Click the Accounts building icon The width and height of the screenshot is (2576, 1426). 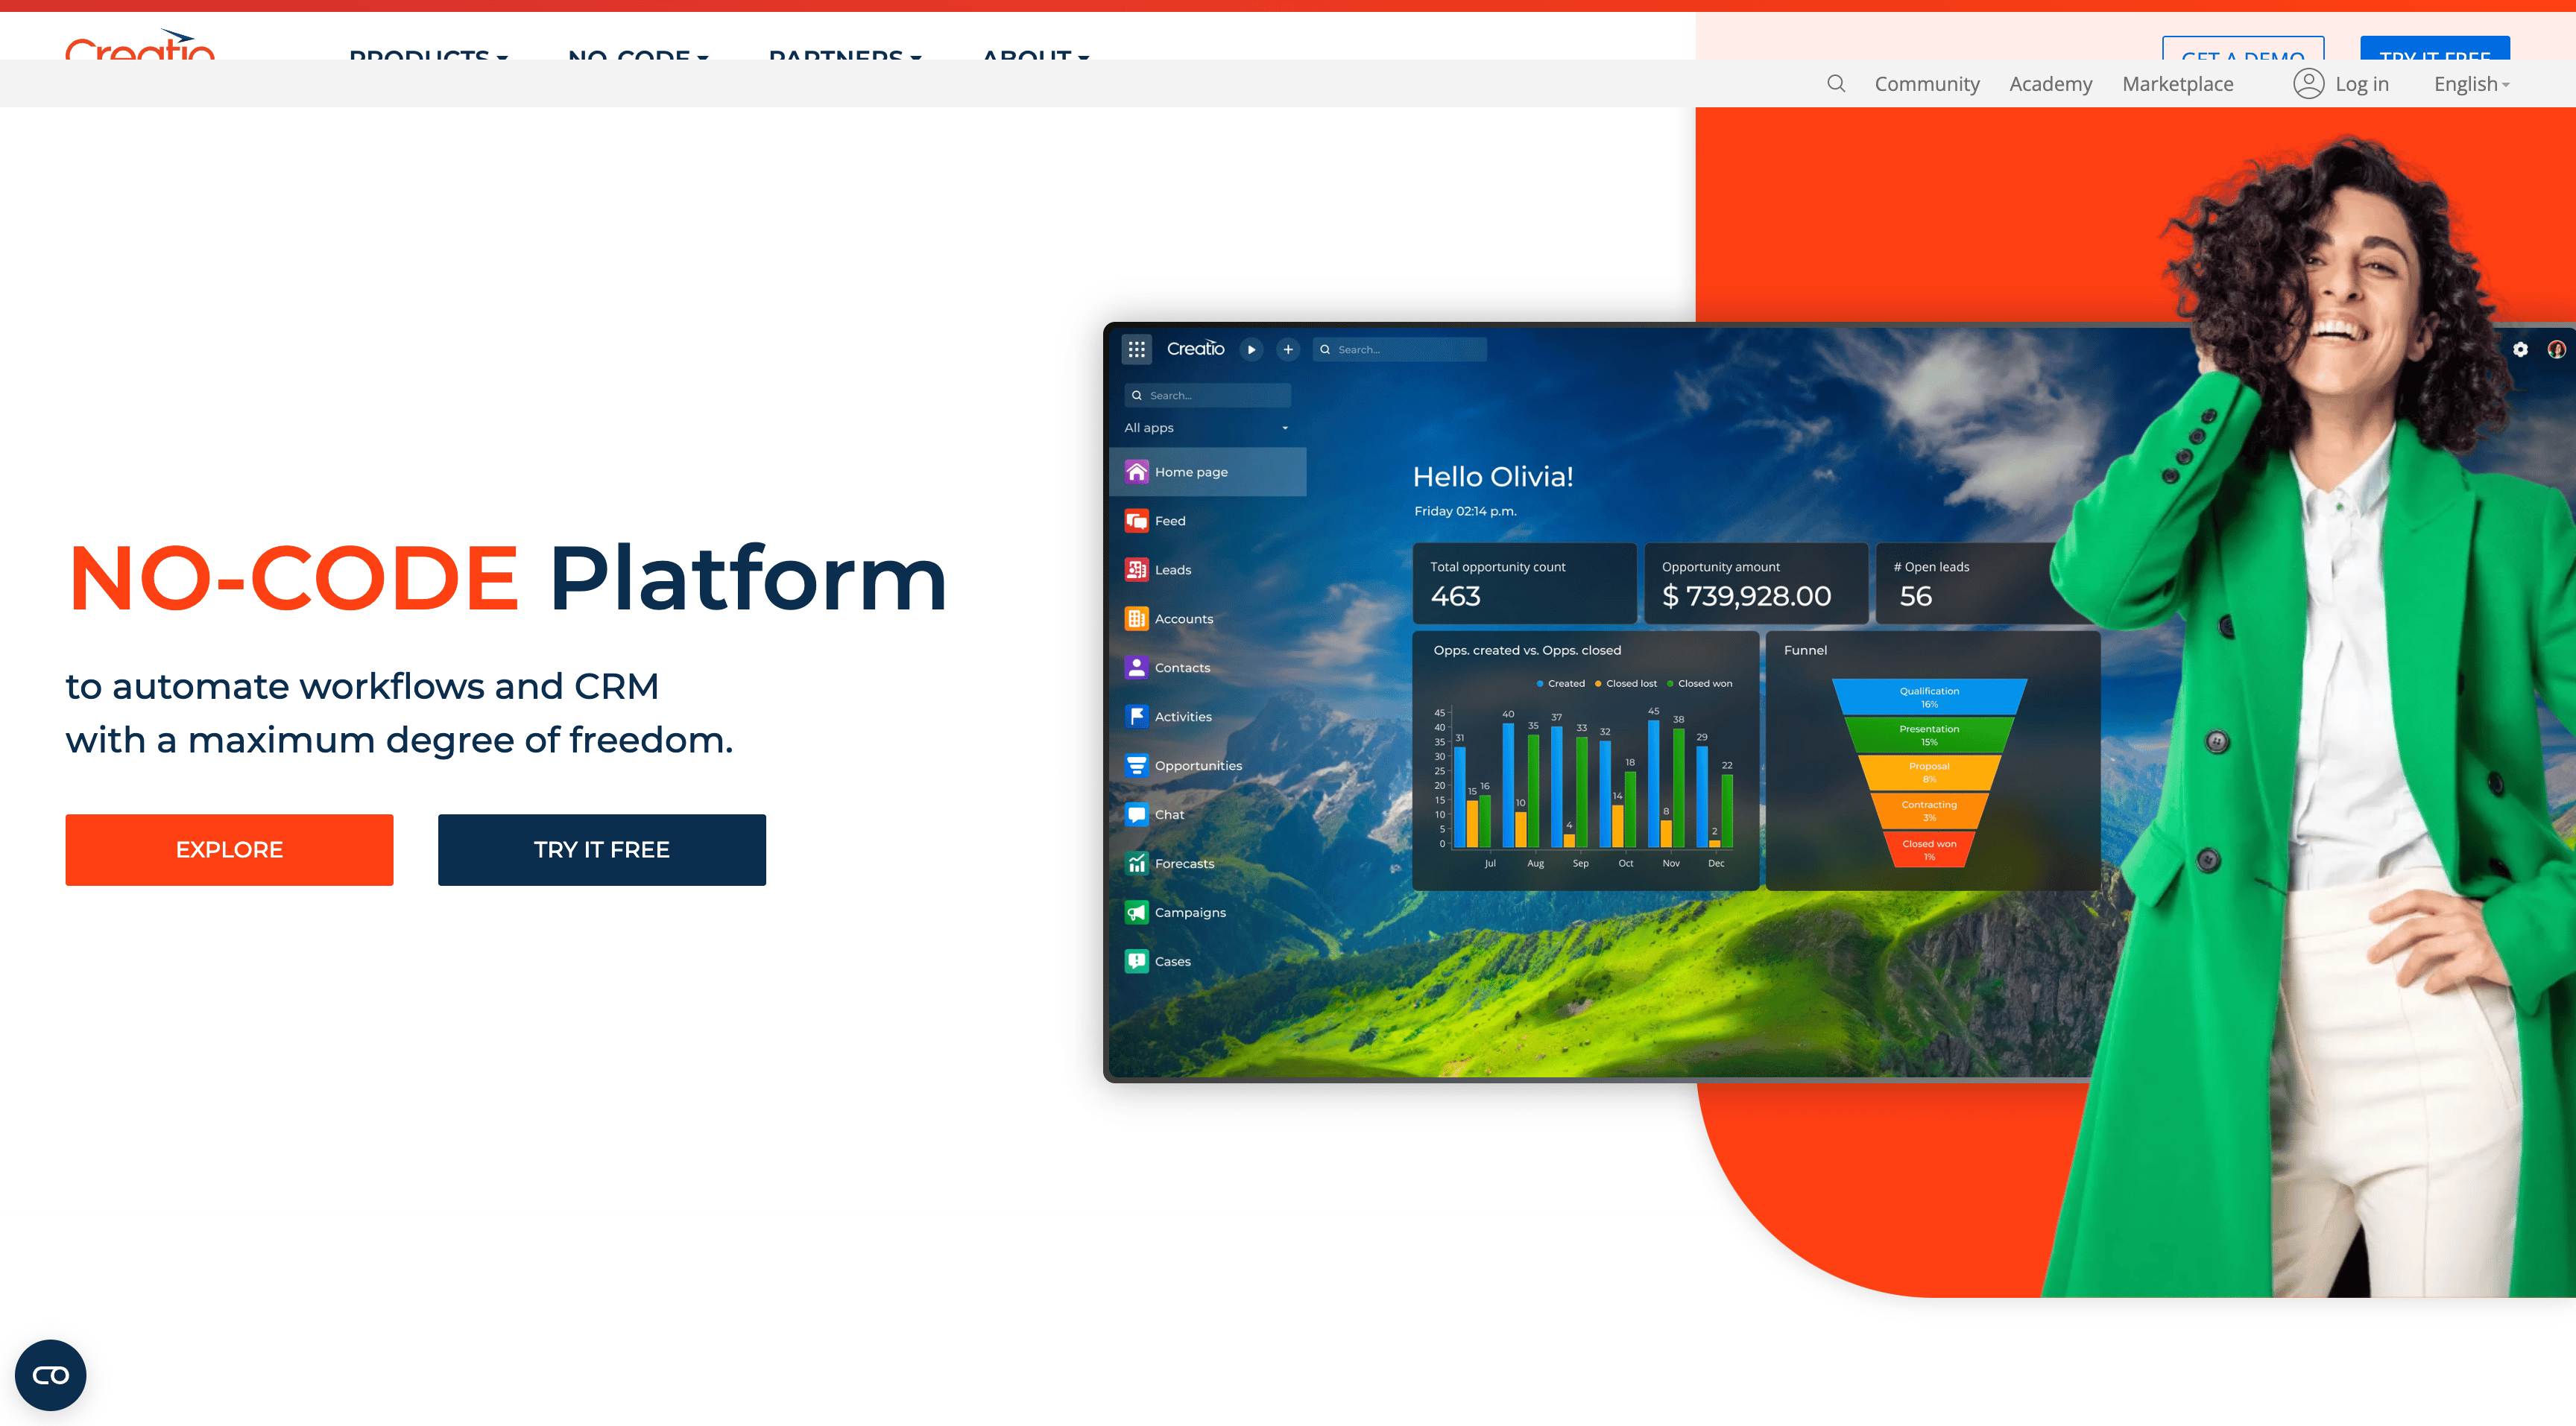coord(1137,618)
